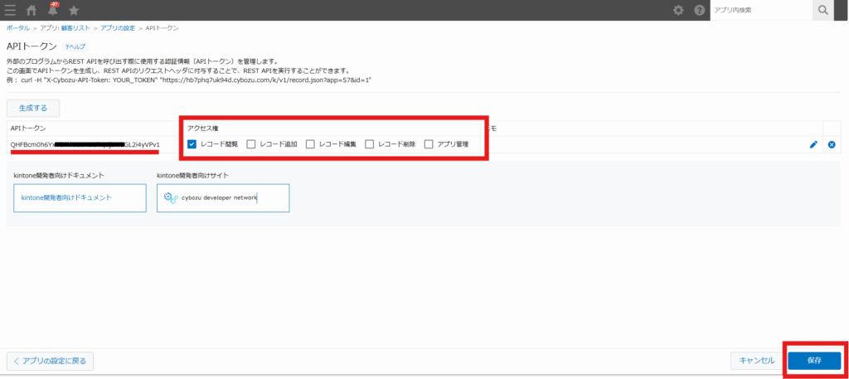Click the search magnifier button
This screenshot has height=379, width=849.
[823, 10]
